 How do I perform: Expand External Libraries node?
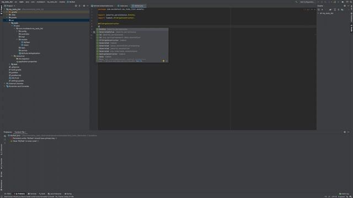(5, 84)
